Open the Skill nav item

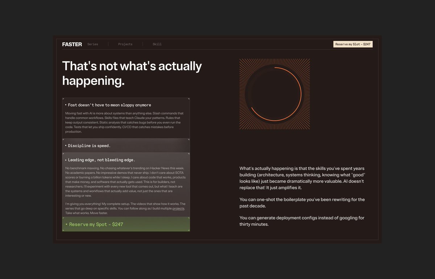157,44
